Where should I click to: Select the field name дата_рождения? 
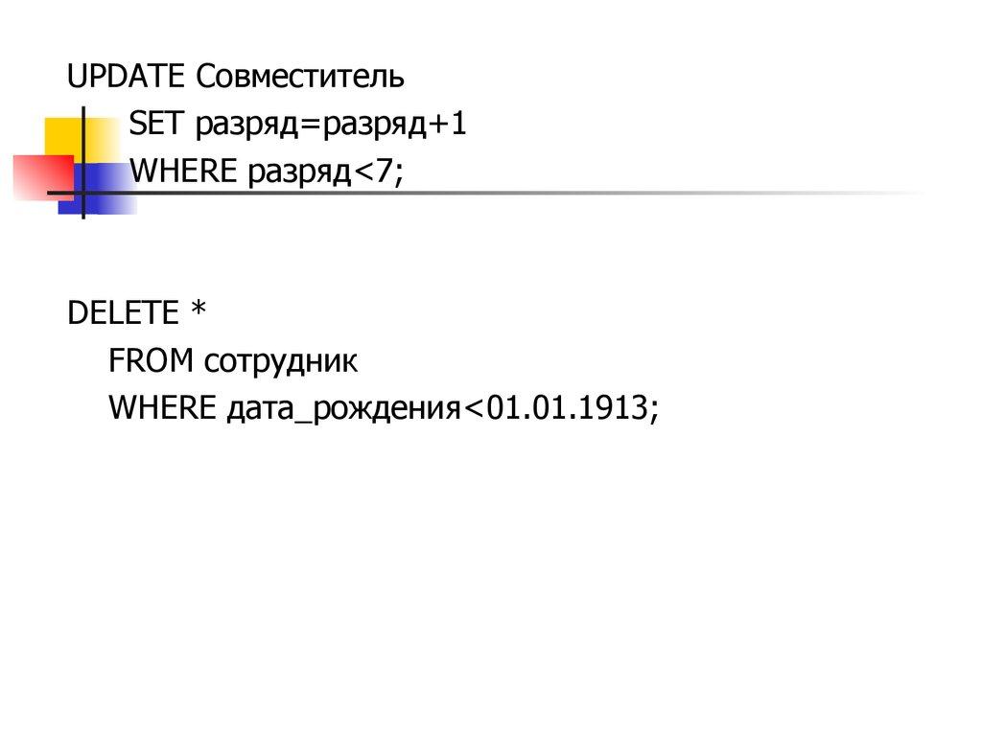coord(345,410)
